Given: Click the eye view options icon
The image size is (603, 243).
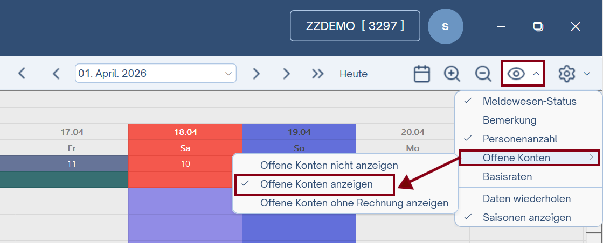Looking at the screenshot, I should (x=516, y=74).
